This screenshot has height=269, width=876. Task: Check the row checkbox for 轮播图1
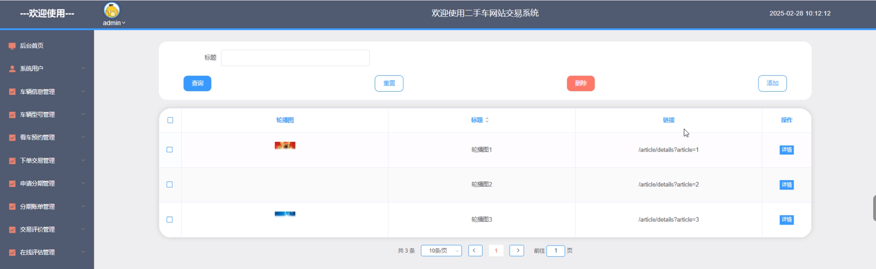click(170, 150)
